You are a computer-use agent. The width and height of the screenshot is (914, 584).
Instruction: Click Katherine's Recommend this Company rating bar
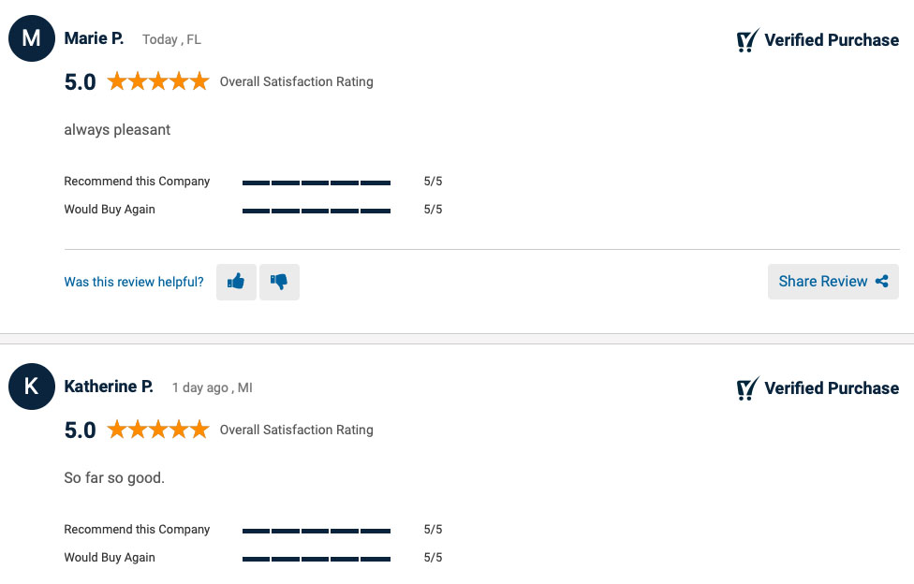(317, 531)
